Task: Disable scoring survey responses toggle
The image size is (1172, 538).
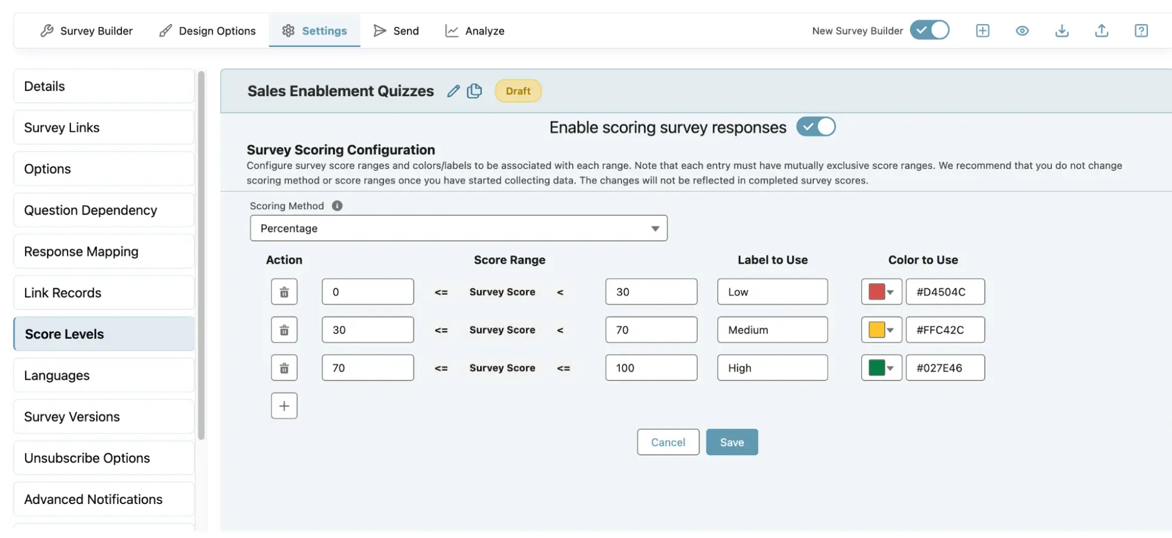Action: click(x=816, y=127)
